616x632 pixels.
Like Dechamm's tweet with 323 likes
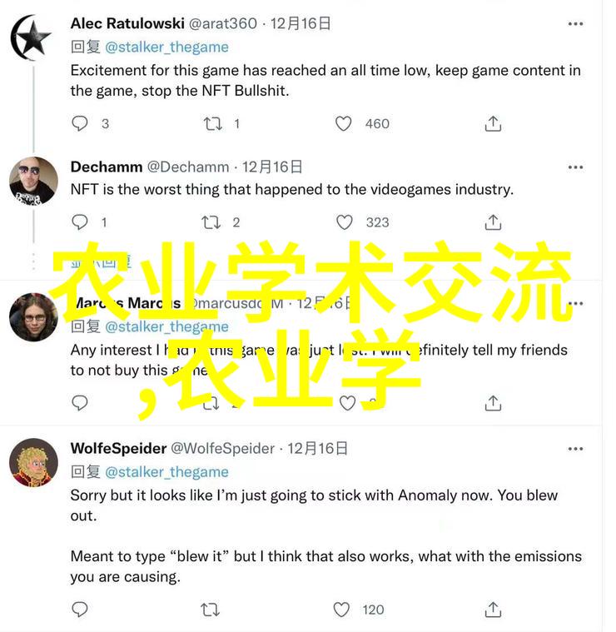(344, 222)
